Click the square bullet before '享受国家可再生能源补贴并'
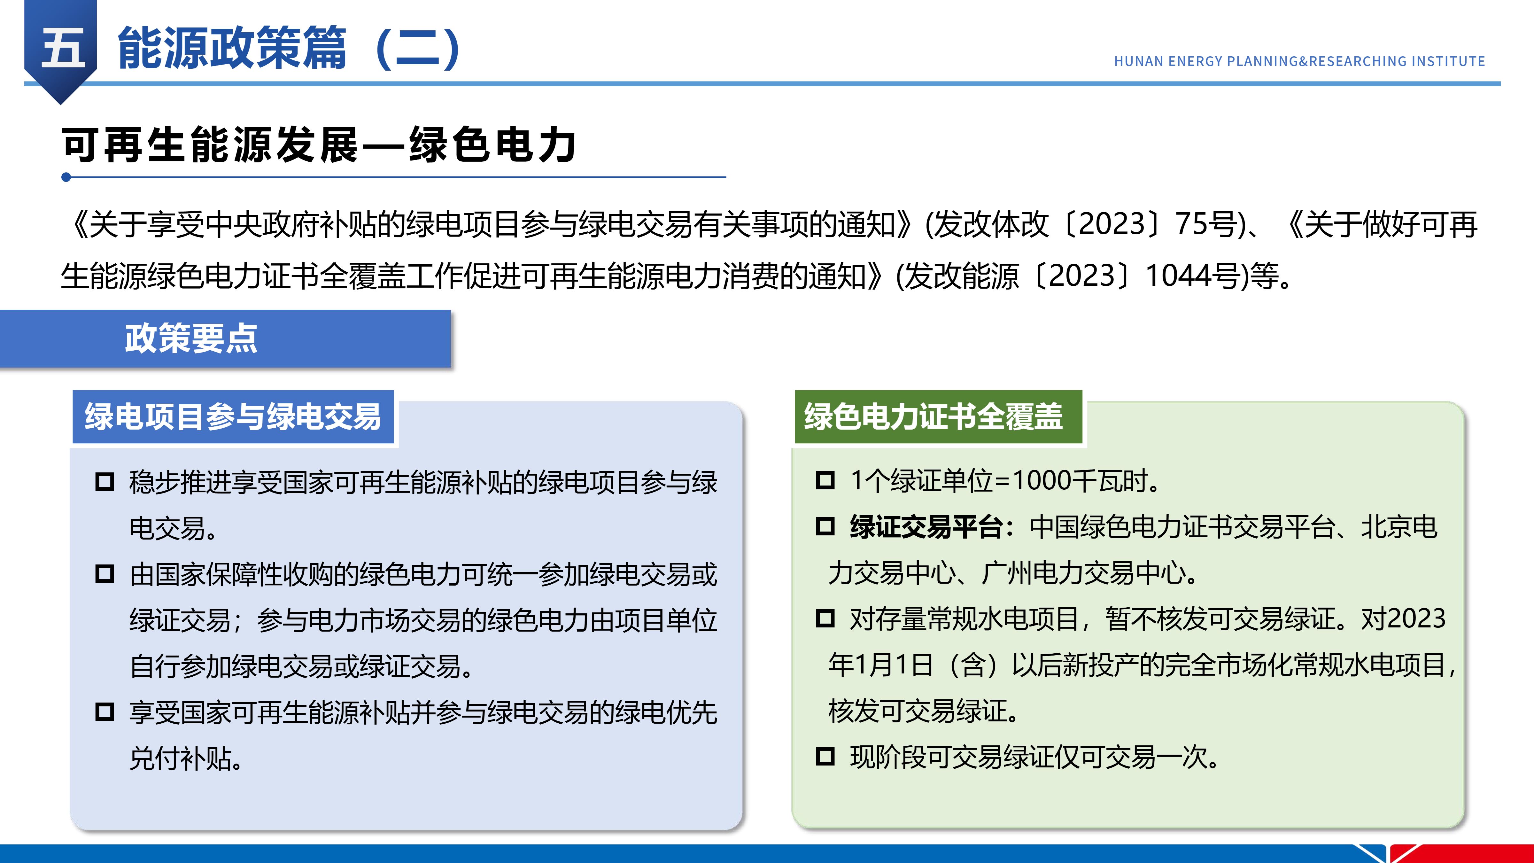This screenshot has height=863, width=1534. (105, 712)
